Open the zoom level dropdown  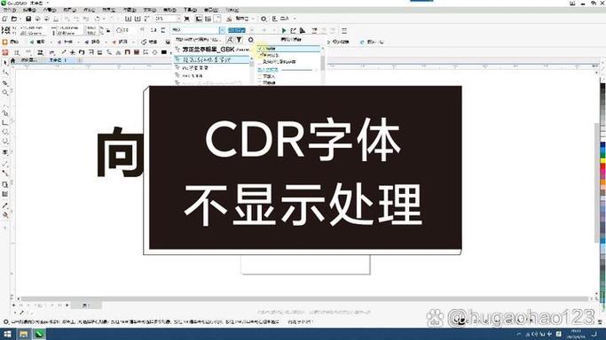178,19
